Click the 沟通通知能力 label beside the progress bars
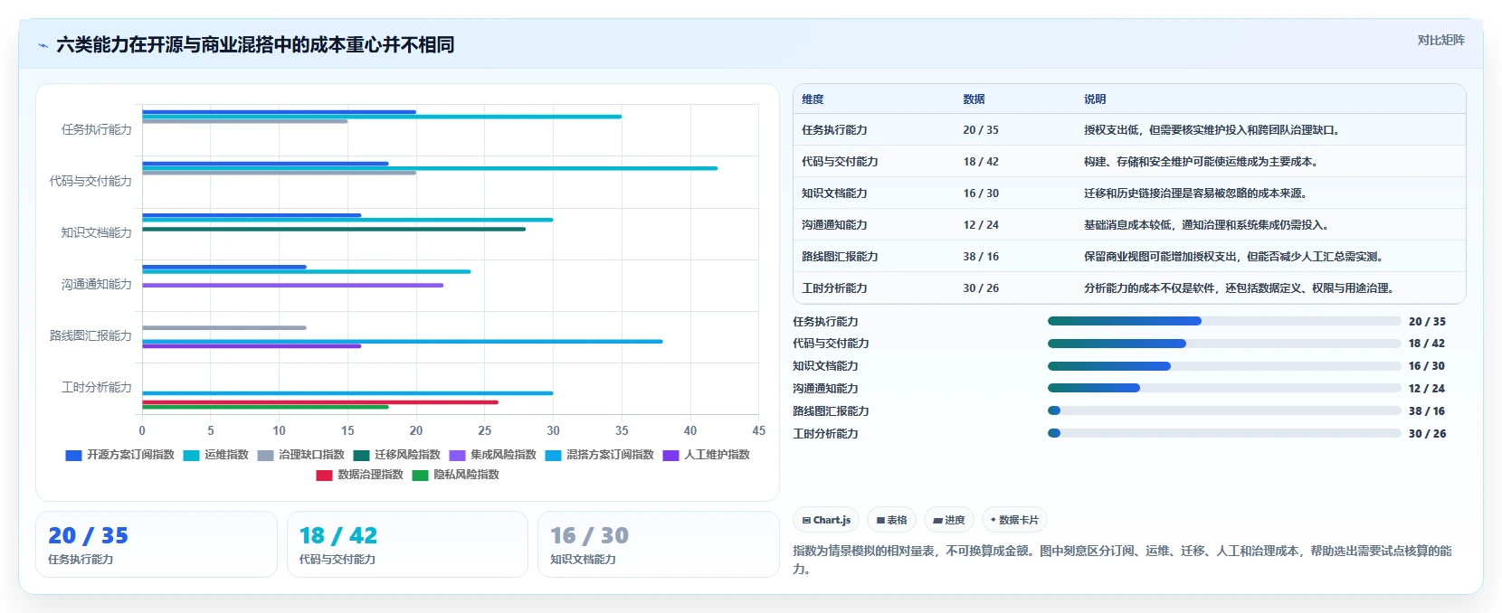The image size is (1502, 613). pyautogui.click(x=825, y=389)
